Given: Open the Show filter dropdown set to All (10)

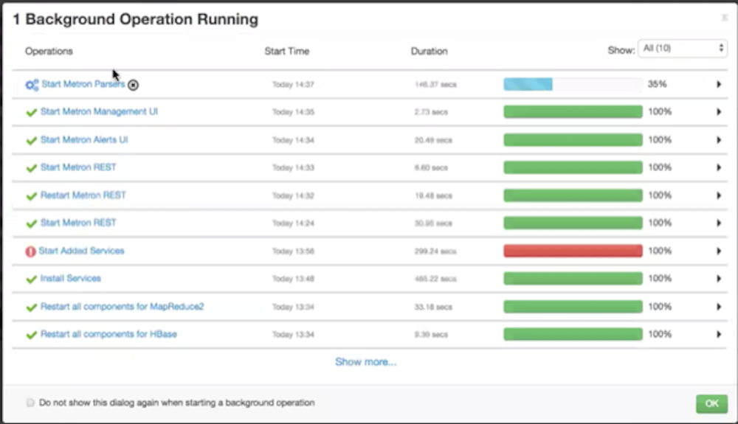Looking at the screenshot, I should pyautogui.click(x=683, y=49).
